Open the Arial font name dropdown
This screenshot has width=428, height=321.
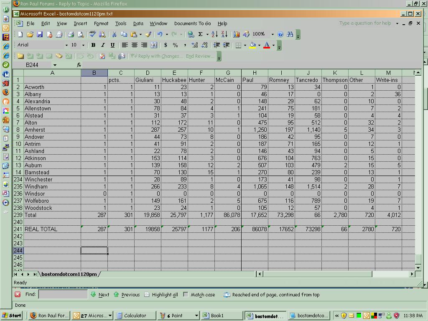[x=66, y=45]
